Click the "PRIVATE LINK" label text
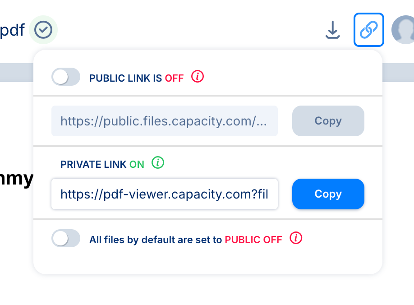The height and width of the screenshot is (305, 414). tap(93, 165)
